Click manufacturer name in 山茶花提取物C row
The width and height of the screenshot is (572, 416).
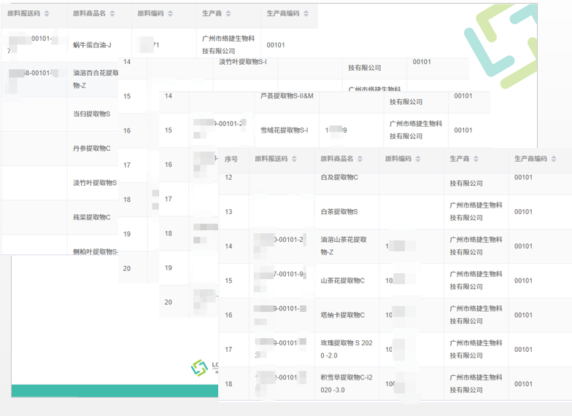[476, 280]
